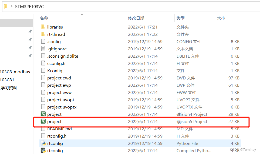Click the 2022/6/1 17:22 date of rt-thread
Image resolution: width=260 pixels, height=154 pixels.
coord(143,34)
